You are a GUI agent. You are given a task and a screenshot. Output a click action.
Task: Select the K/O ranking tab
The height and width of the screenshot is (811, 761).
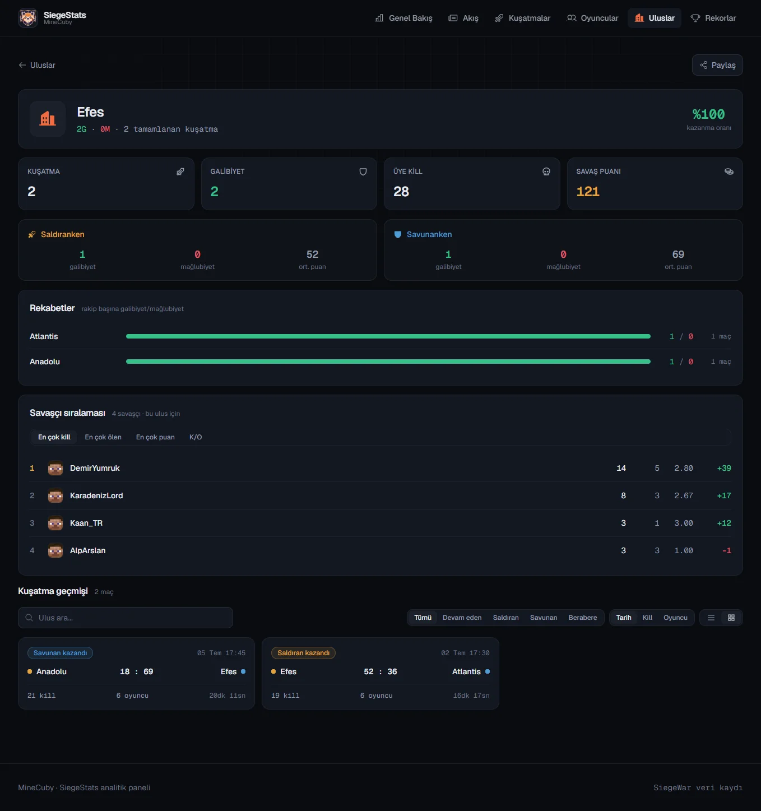point(196,437)
